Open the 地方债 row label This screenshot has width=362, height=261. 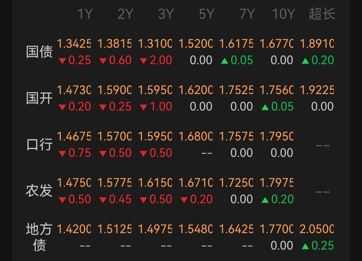point(39,237)
